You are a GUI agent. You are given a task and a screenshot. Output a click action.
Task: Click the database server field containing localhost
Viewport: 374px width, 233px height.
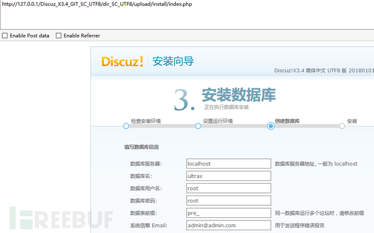tap(229, 164)
